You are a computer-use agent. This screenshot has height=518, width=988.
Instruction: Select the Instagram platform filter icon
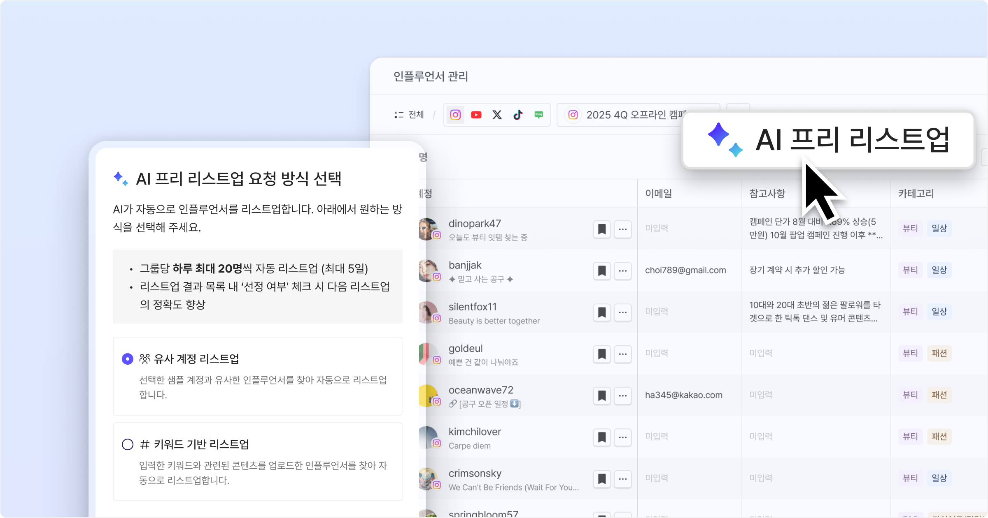click(x=455, y=115)
